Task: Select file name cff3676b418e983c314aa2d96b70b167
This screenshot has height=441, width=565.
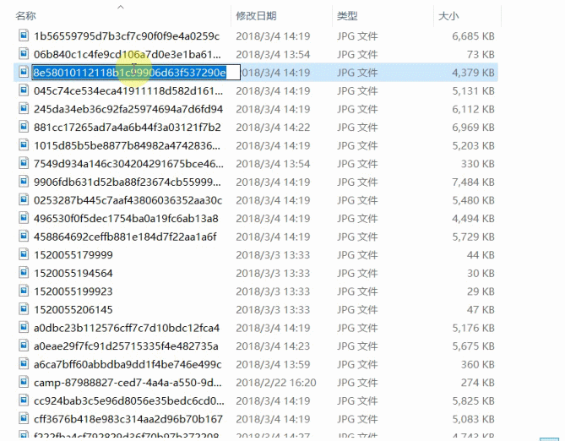Action: (x=128, y=419)
